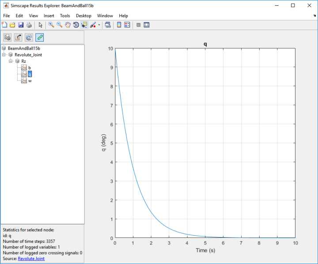Click the cube icon beside Rz

(17, 61)
